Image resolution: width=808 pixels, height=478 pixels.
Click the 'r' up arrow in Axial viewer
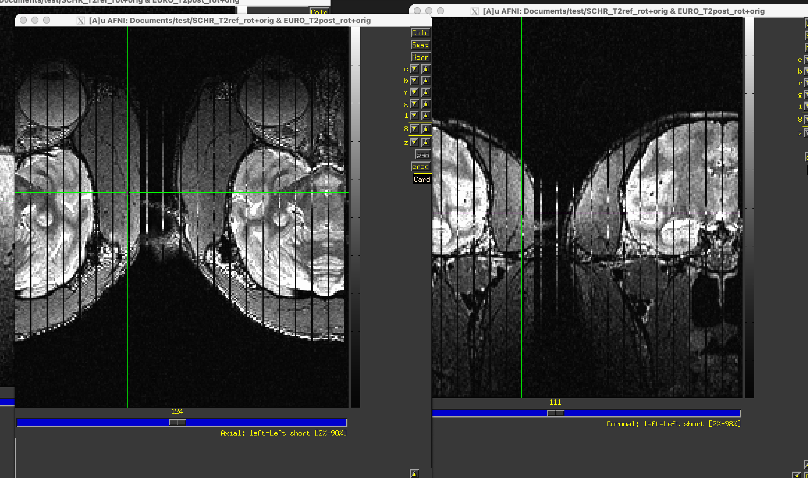[x=425, y=93]
